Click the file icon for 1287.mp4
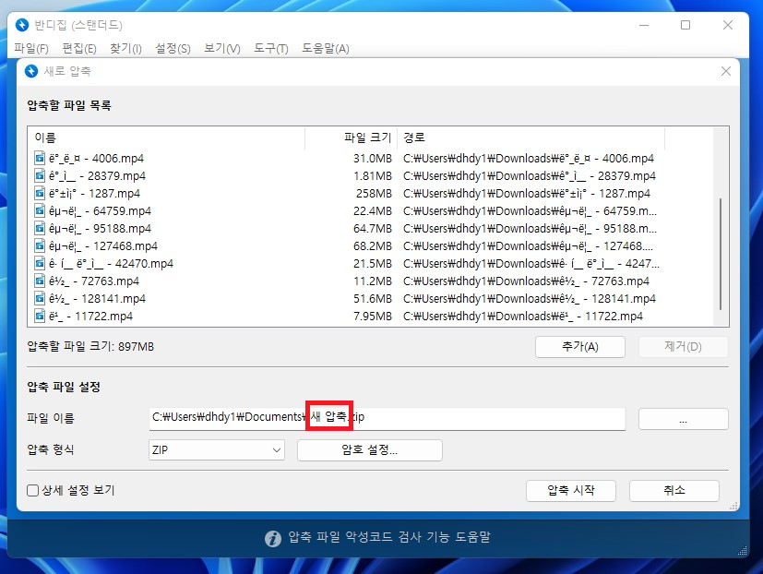The width and height of the screenshot is (763, 574). 40,193
